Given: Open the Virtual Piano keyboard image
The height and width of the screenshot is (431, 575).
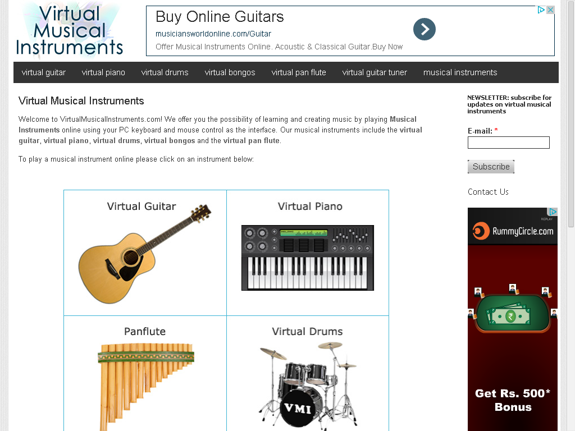Looking at the screenshot, I should pos(307,258).
